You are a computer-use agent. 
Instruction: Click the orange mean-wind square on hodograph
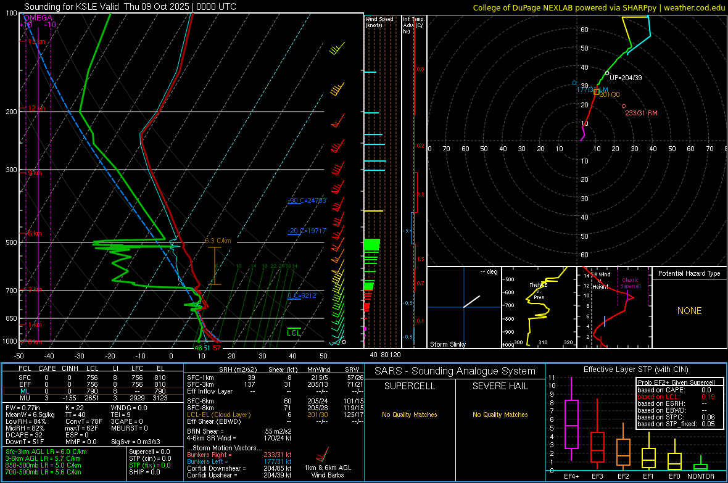pos(597,92)
